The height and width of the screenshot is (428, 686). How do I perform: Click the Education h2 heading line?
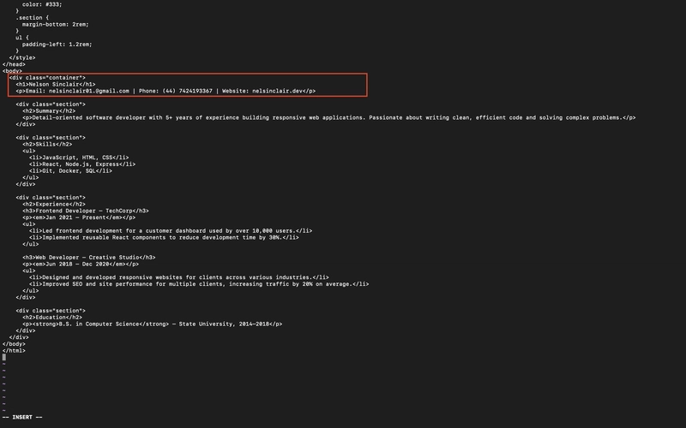52,317
